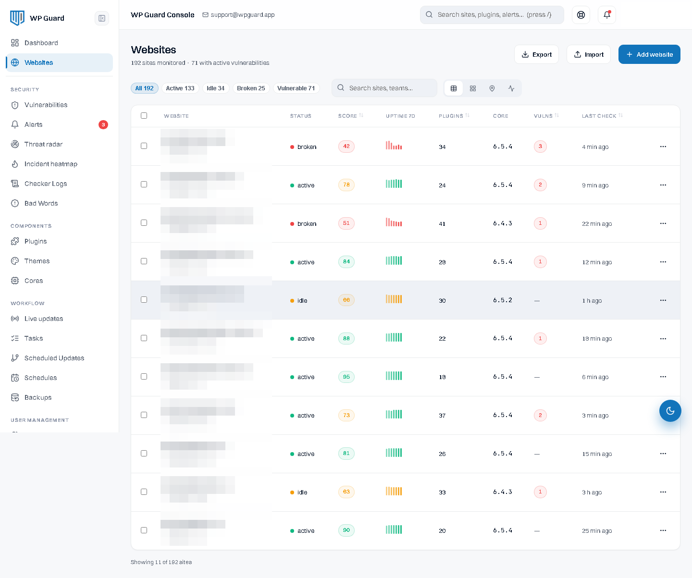Screen dimensions: 692x578
Task: Open Threat radar page
Action: (59, 144)
